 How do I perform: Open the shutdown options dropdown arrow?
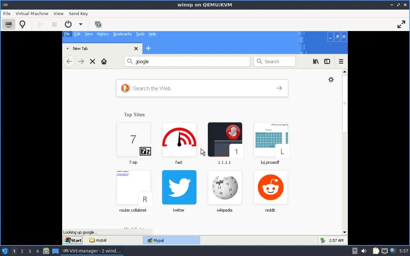coord(81,24)
